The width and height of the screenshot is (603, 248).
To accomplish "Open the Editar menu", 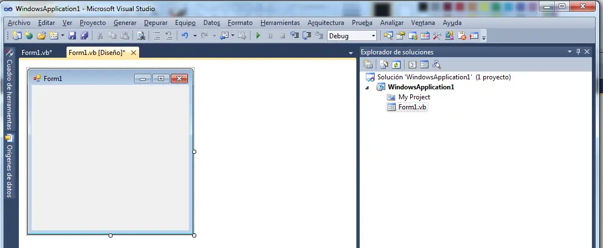I will (x=47, y=23).
